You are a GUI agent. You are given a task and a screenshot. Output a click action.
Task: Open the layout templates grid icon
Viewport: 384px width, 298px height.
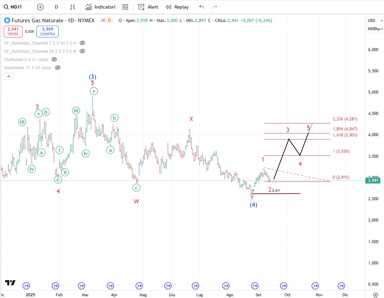click(x=125, y=7)
